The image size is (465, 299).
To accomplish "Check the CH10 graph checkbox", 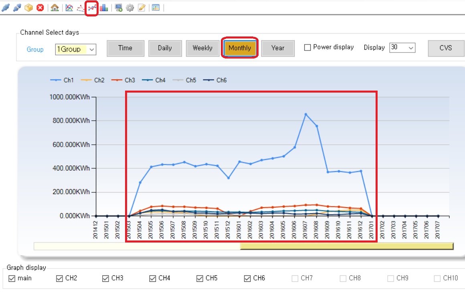I will [437, 279].
